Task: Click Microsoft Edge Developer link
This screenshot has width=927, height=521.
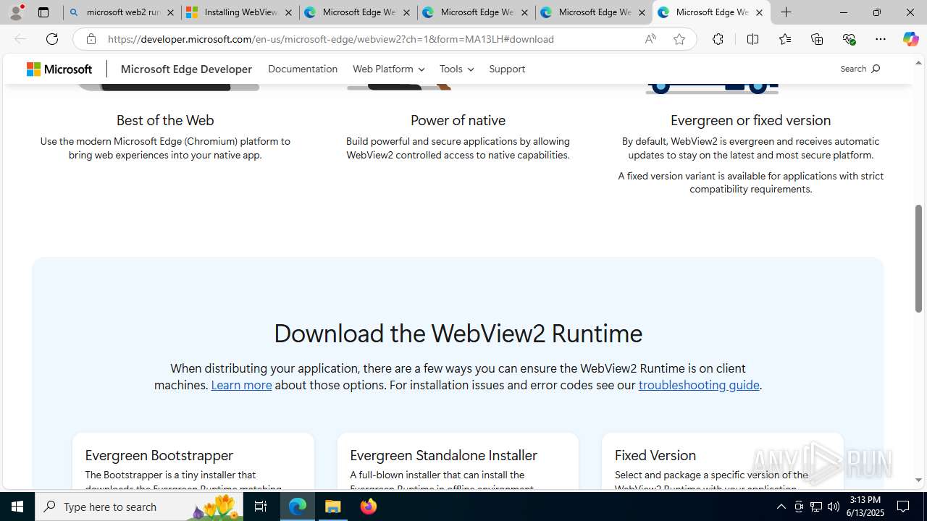Action: coord(186,69)
